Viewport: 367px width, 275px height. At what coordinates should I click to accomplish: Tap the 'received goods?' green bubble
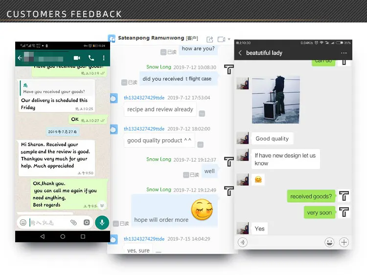pyautogui.click(x=311, y=196)
